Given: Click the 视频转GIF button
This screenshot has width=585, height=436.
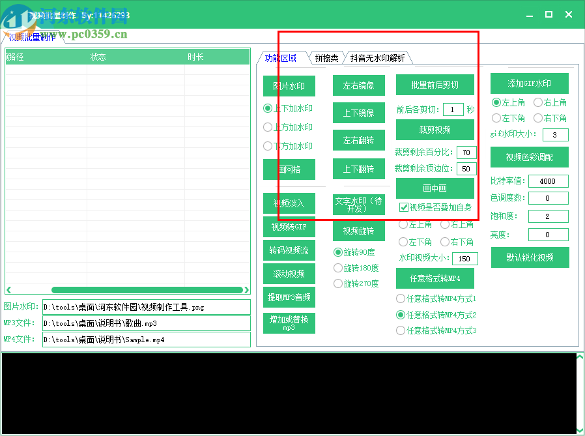Looking at the screenshot, I should (289, 227).
